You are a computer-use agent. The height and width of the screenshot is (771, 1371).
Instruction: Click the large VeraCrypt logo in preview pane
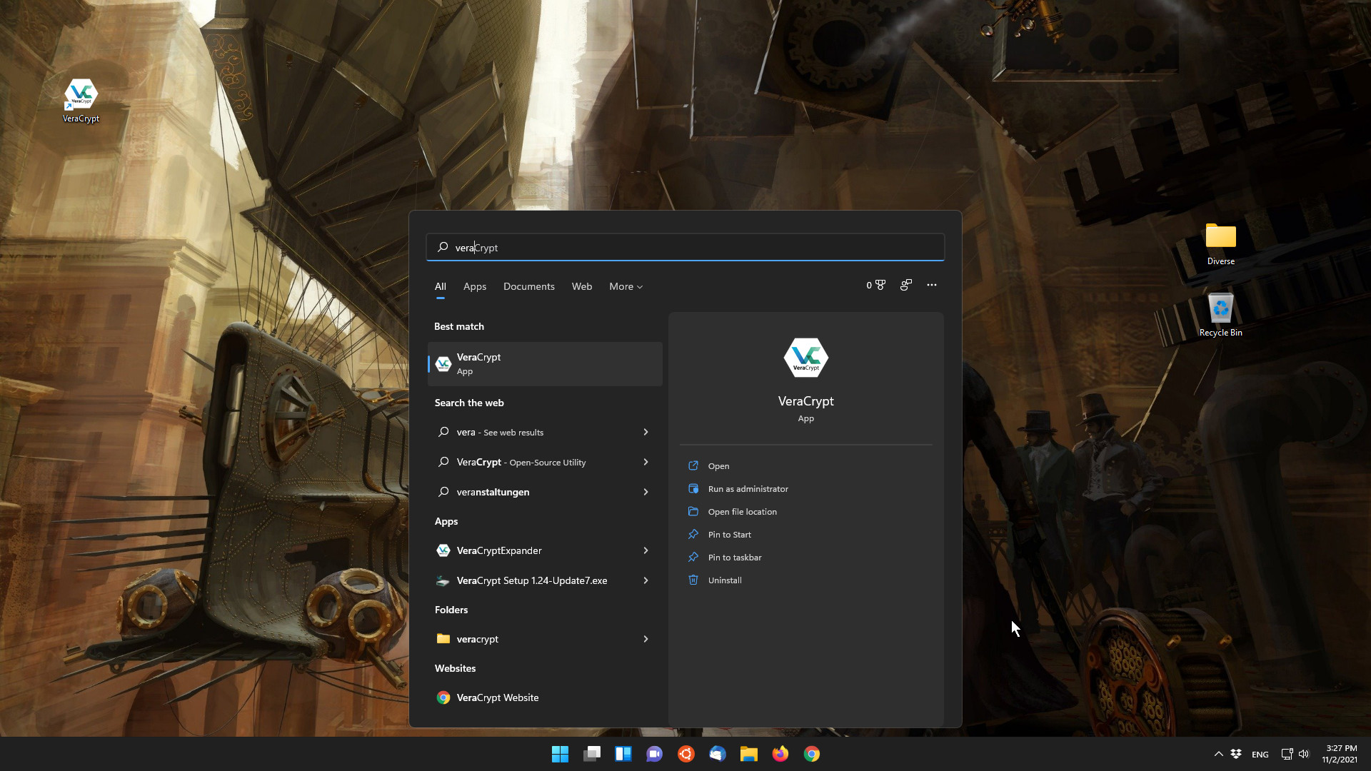[805, 358]
